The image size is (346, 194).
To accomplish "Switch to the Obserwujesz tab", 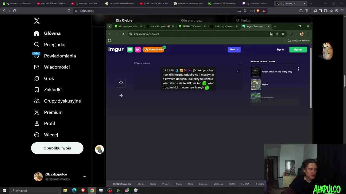I will coord(191,20).
